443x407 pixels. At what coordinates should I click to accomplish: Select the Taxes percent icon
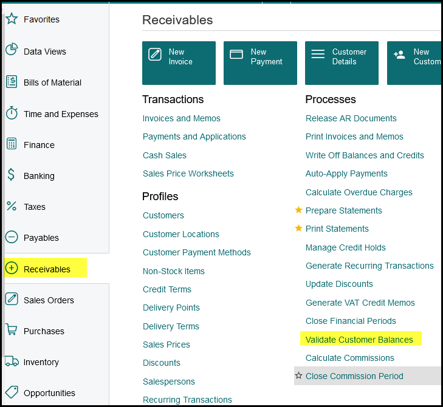tap(12, 206)
